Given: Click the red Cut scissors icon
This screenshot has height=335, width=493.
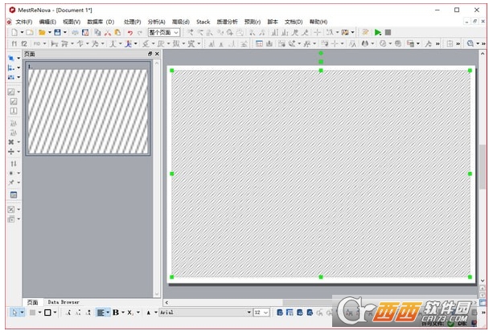Looking at the screenshot, I should point(108,32).
